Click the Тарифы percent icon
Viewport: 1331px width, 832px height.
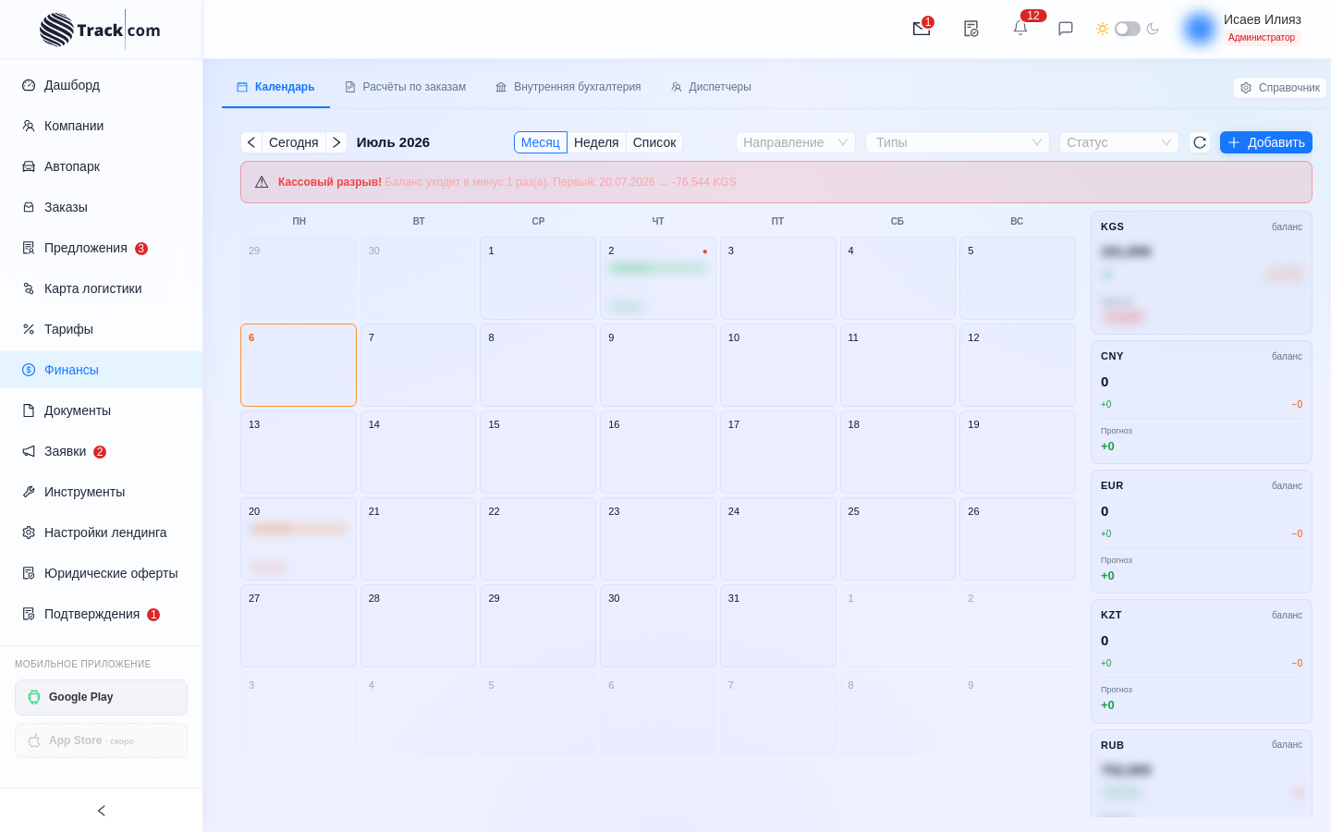[x=29, y=329]
